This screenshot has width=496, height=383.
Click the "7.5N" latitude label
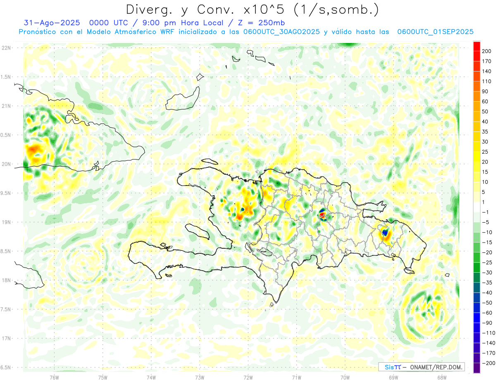coord(5,309)
